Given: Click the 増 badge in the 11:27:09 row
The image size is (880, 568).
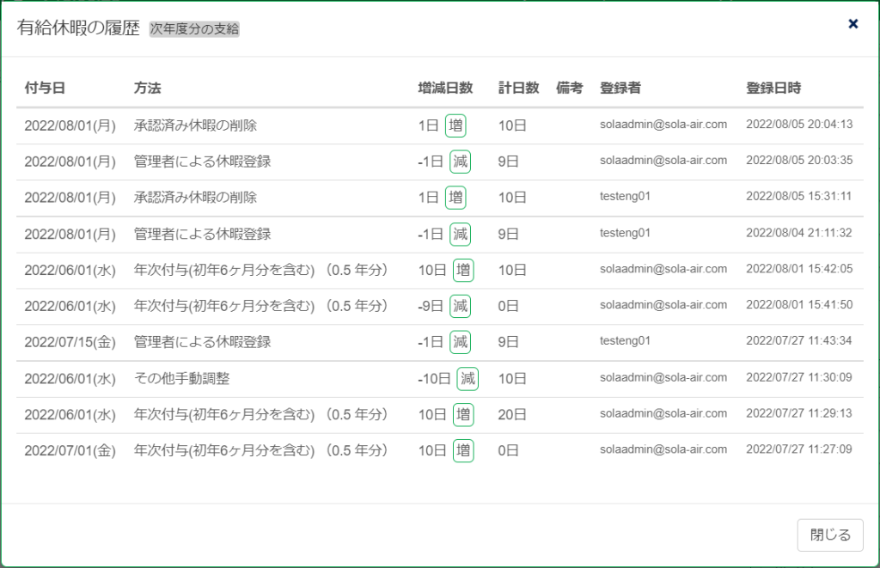Looking at the screenshot, I should tap(463, 450).
